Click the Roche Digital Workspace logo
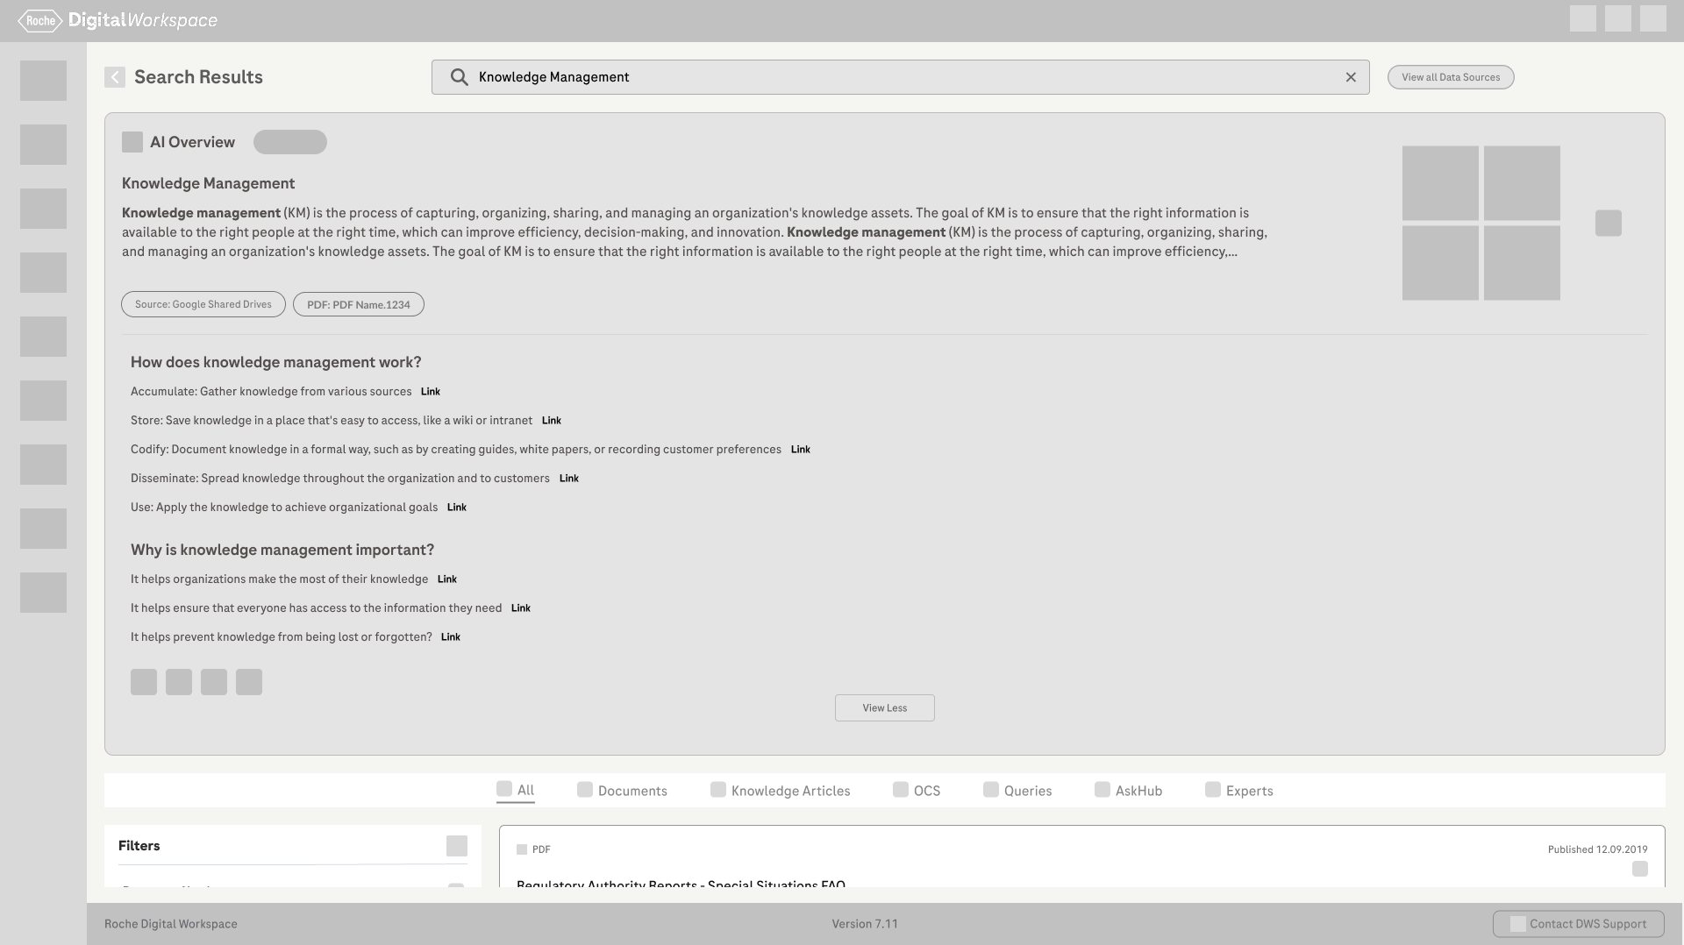The image size is (1684, 945). pos(118,20)
